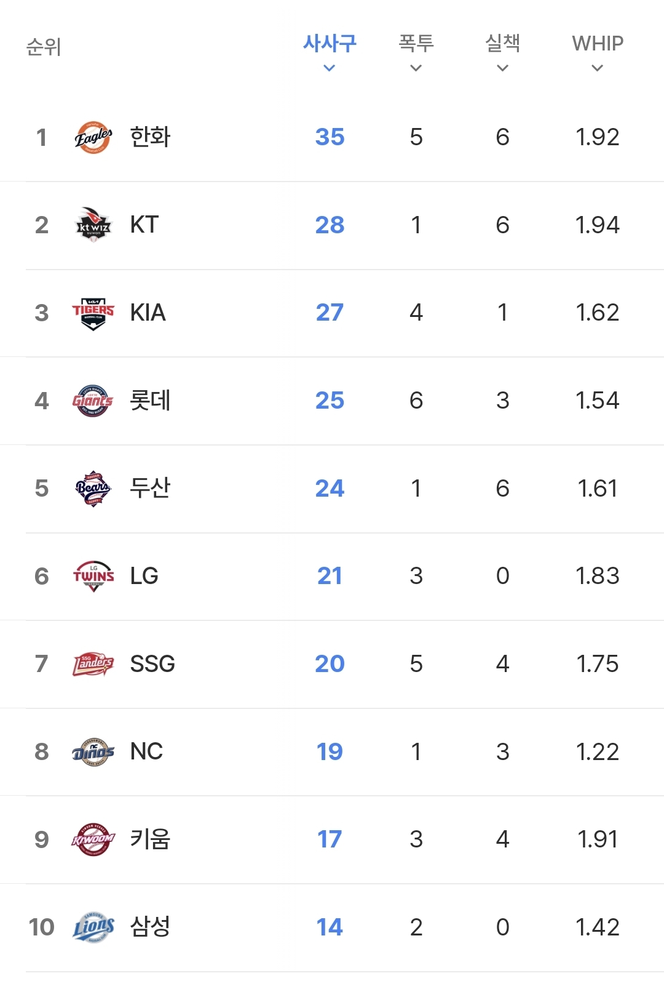Open the 삼성 team name link
The image size is (664, 981).
pos(150,927)
